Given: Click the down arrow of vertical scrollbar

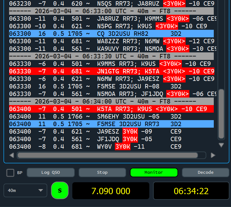Looking at the screenshot, I should [x=221, y=145].
